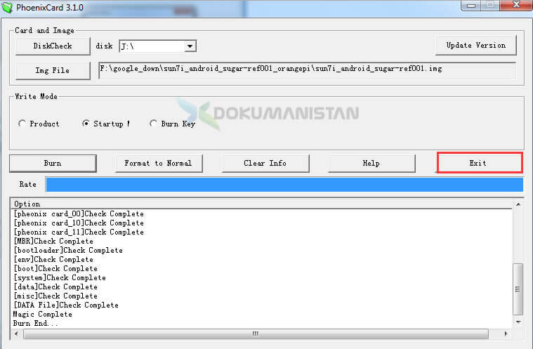Select log row 'Burn End...'

35,324
